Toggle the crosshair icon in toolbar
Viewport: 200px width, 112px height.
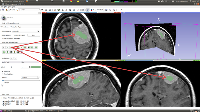(x=119, y=10)
